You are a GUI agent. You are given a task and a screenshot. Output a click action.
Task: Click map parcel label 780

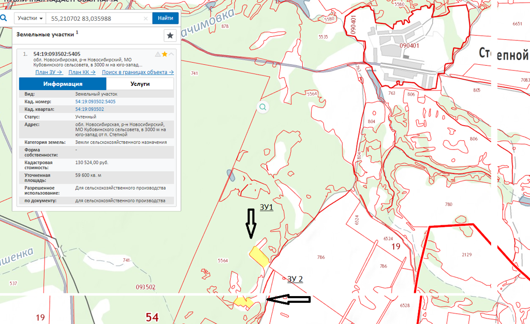pos(449,204)
